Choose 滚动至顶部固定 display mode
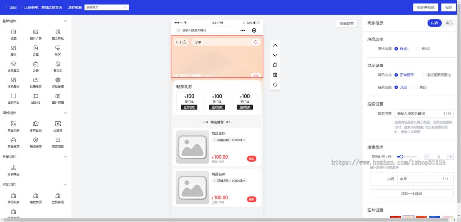Screen dimensions: 461x222 (x=436, y=75)
